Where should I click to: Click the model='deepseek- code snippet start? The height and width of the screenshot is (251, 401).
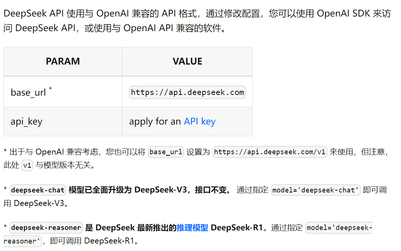pyautogui.click(x=339, y=227)
